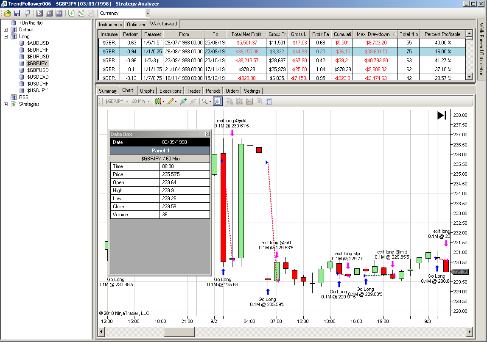Switch to the Optimizer tab

(x=136, y=25)
